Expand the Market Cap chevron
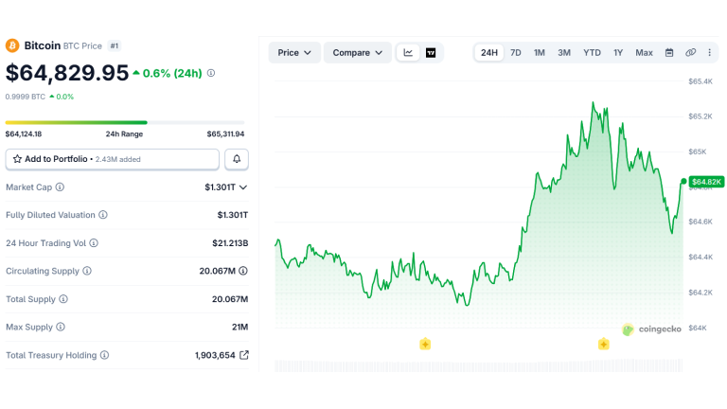Image resolution: width=727 pixels, height=409 pixels. click(x=243, y=187)
